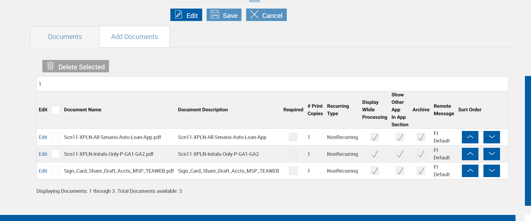Open the Add Documents tab

coord(134,37)
